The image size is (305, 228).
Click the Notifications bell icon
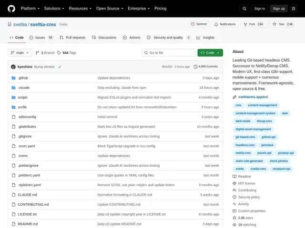tap(216, 24)
